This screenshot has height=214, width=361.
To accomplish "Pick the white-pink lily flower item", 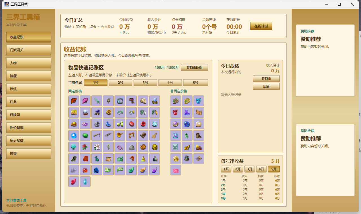I will coord(97,147).
